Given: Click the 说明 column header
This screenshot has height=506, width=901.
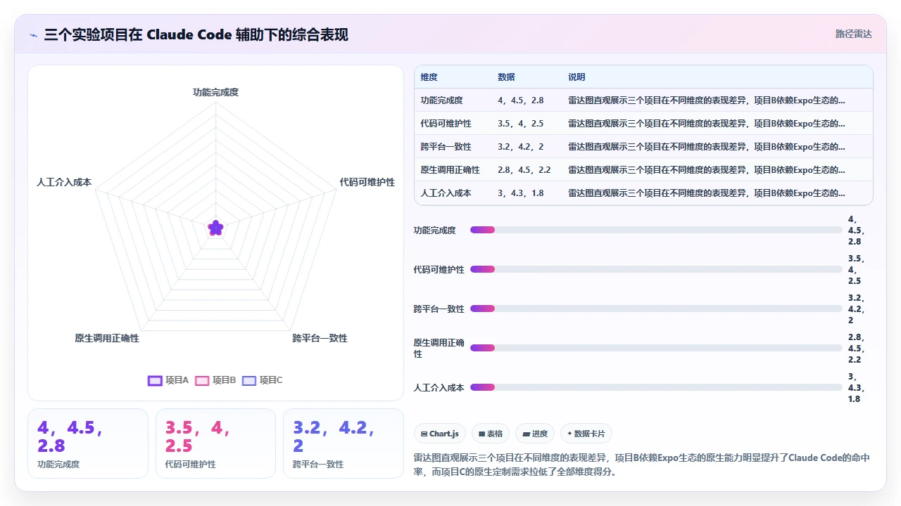Looking at the screenshot, I should click(576, 77).
